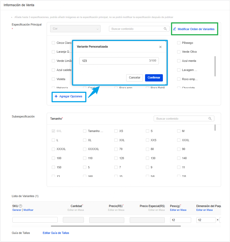Click the search icon in the Buscar contenido field
The image size is (230, 242).
(x=165, y=29)
